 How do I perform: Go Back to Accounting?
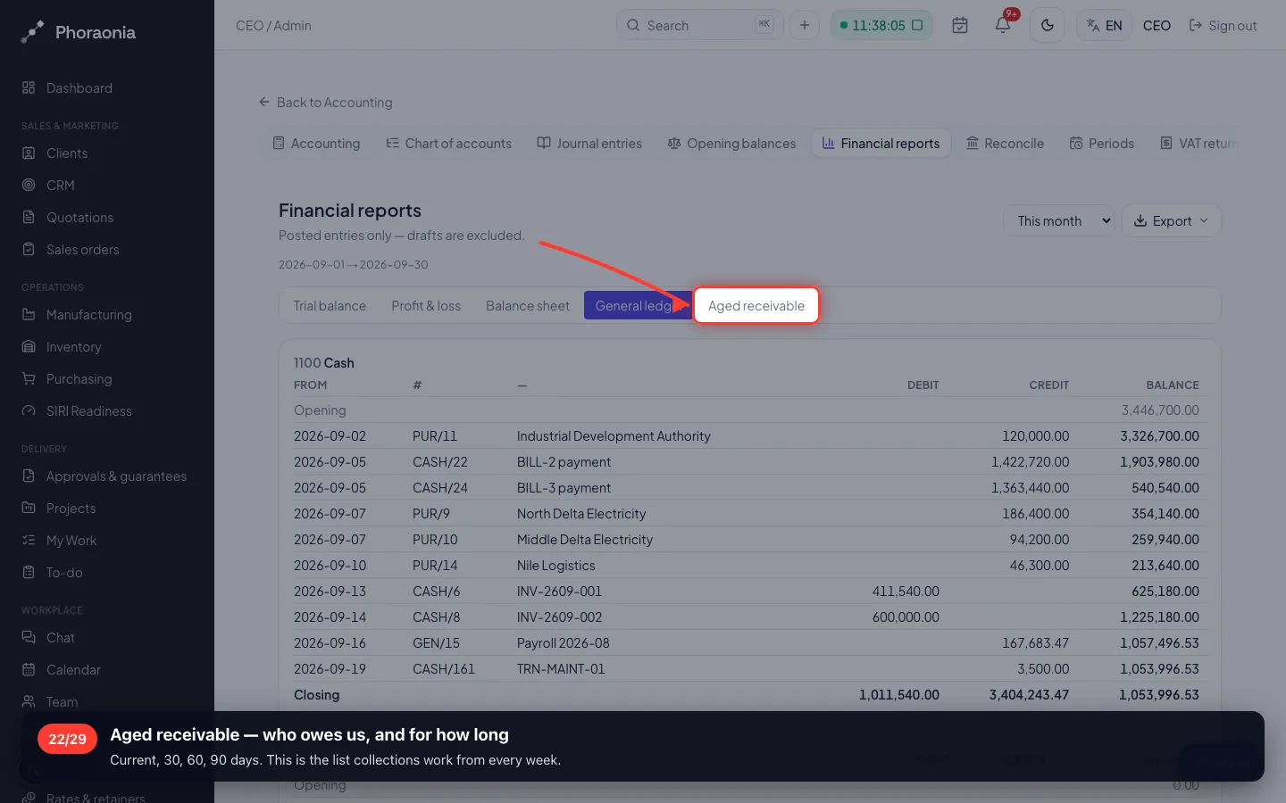[x=326, y=103]
